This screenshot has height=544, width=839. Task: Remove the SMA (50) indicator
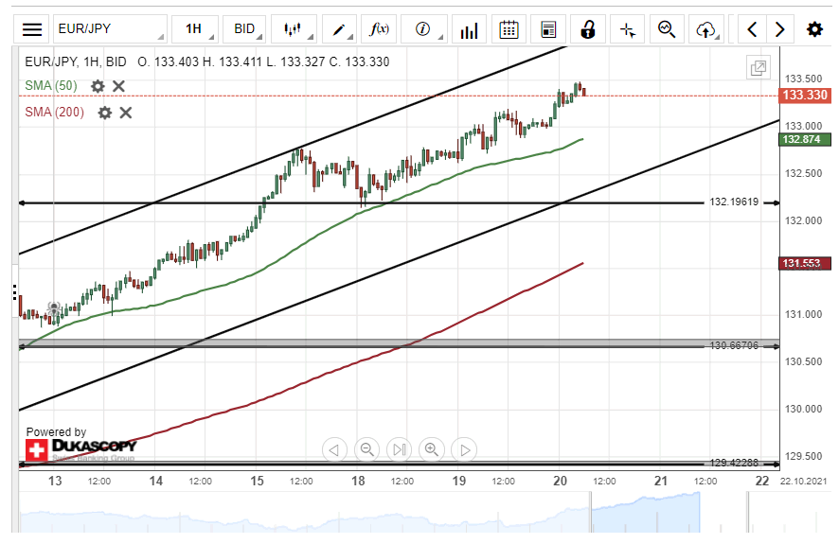click(x=119, y=86)
